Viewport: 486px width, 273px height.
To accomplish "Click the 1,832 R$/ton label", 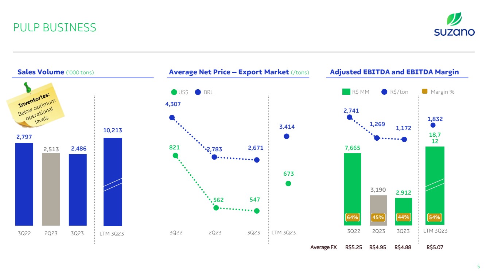I will coord(435,118).
